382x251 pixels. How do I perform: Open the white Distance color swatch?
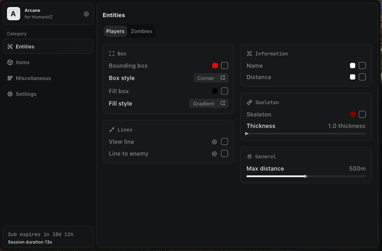point(353,77)
